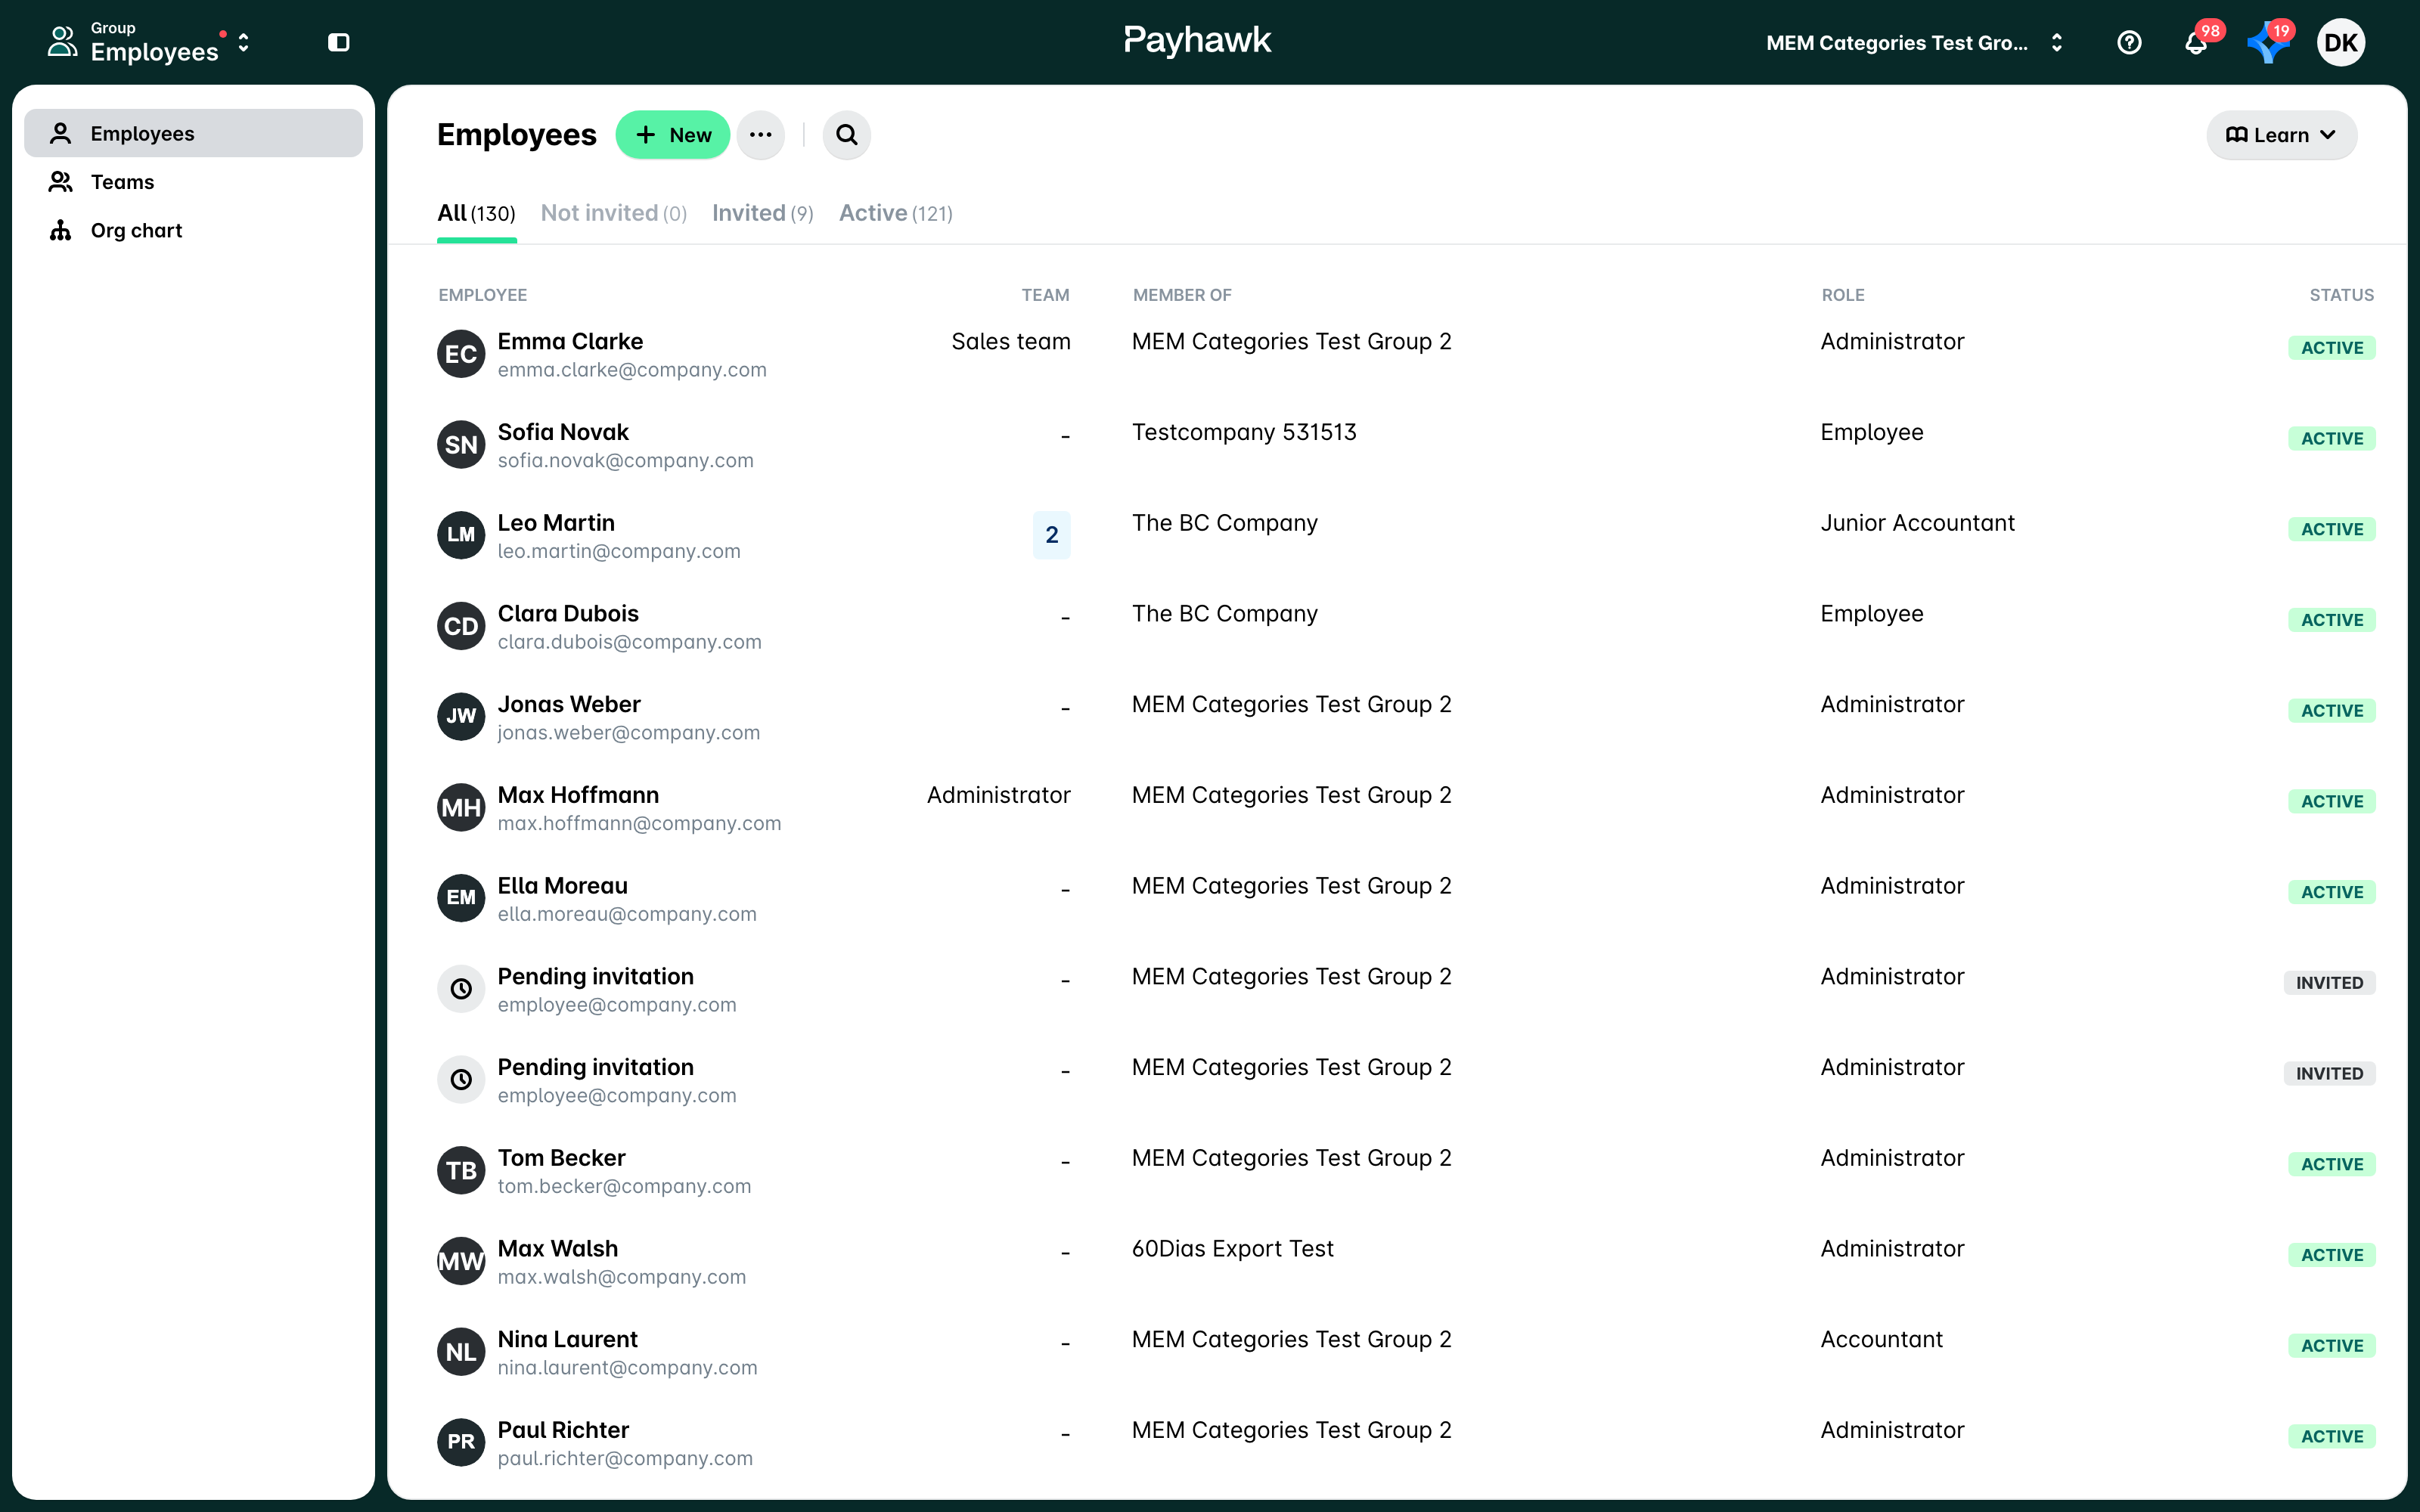The image size is (2420, 1512).
Task: Open the MEM Categories Test Group company switcher
Action: pos(1914,43)
